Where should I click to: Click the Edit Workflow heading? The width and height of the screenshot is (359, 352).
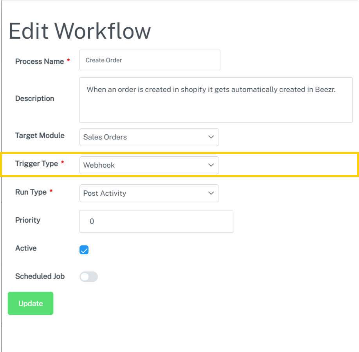tap(79, 31)
